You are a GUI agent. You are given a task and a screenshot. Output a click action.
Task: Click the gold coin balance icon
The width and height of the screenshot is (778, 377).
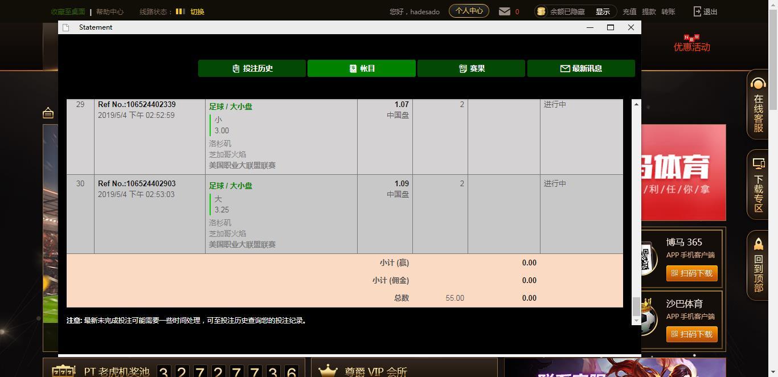541,11
